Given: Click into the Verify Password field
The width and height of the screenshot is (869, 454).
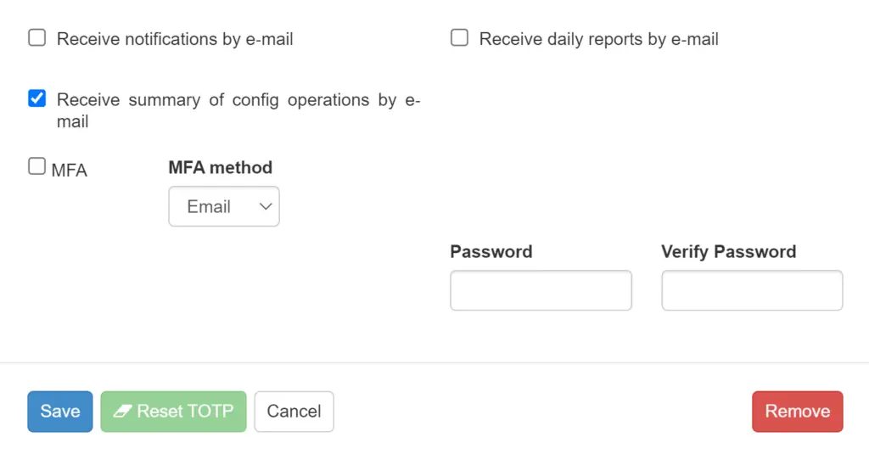Looking at the screenshot, I should 752,290.
